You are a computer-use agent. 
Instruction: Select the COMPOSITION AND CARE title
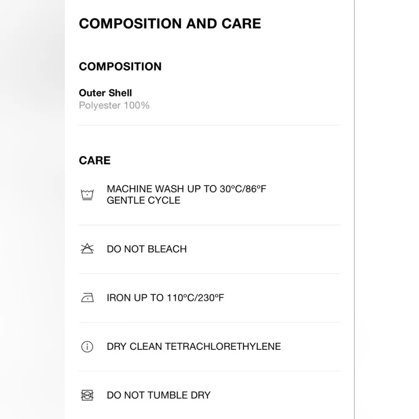coord(170,23)
